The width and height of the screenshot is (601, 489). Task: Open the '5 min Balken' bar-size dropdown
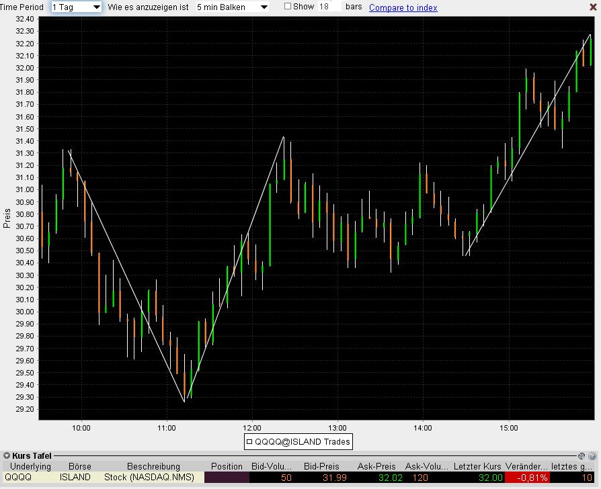tap(232, 7)
